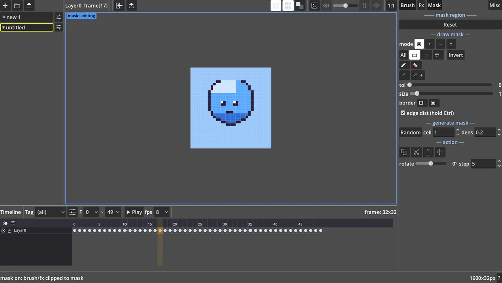Click the Invert mask button
502x283 pixels.
coord(456,55)
